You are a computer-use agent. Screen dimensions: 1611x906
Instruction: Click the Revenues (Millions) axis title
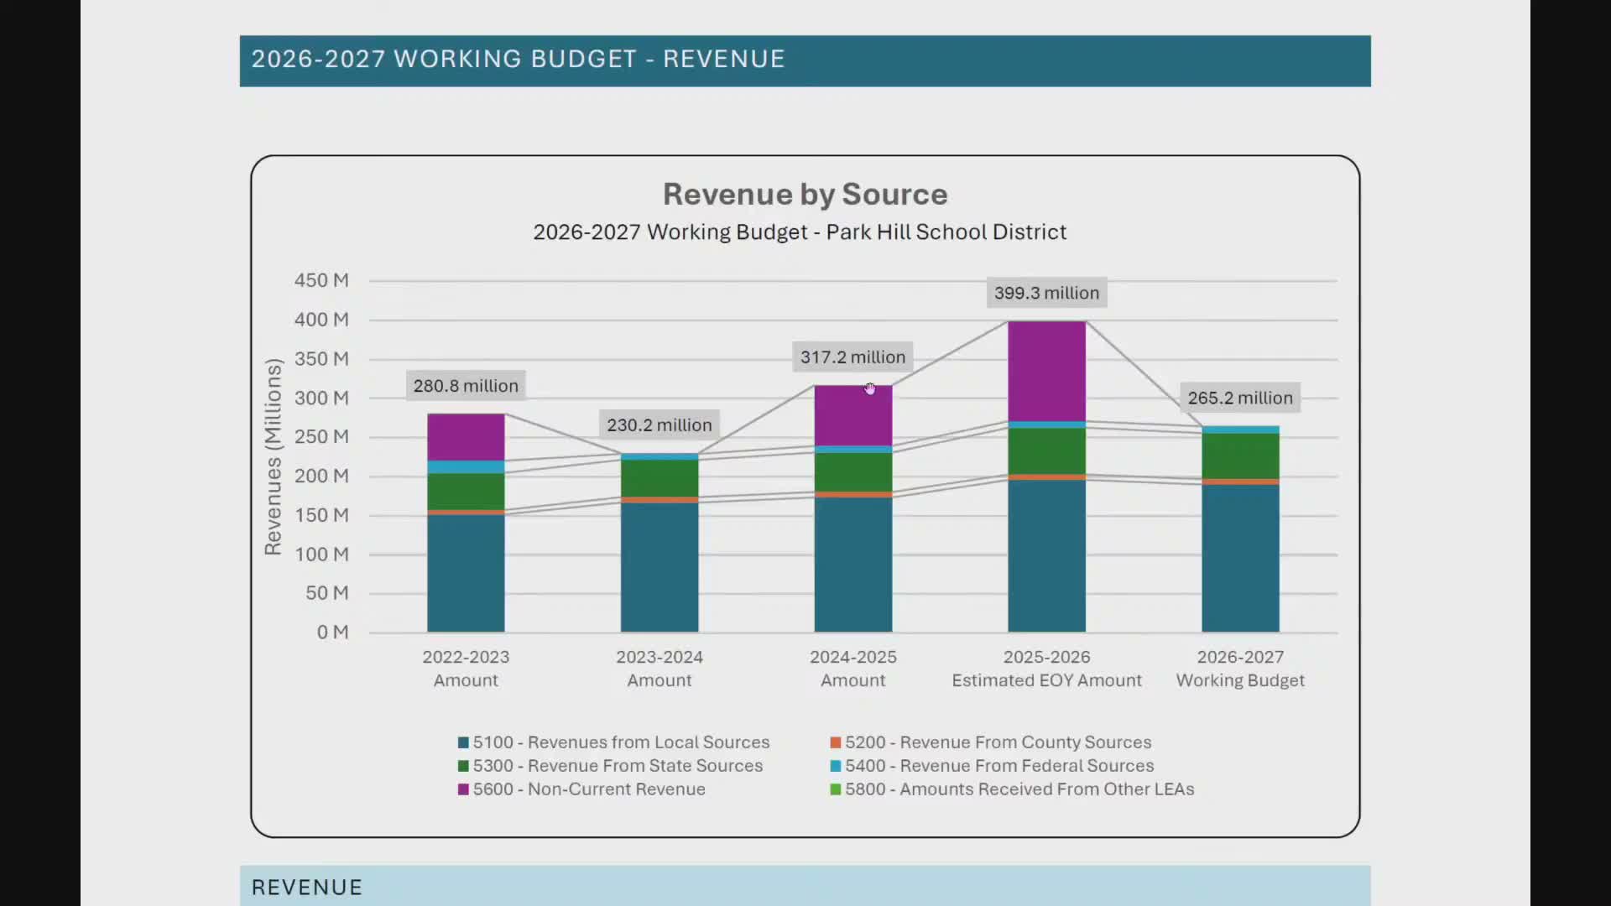(x=273, y=456)
